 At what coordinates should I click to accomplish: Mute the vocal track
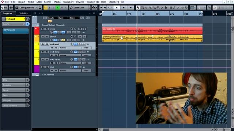pyautogui.click(x=43, y=29)
